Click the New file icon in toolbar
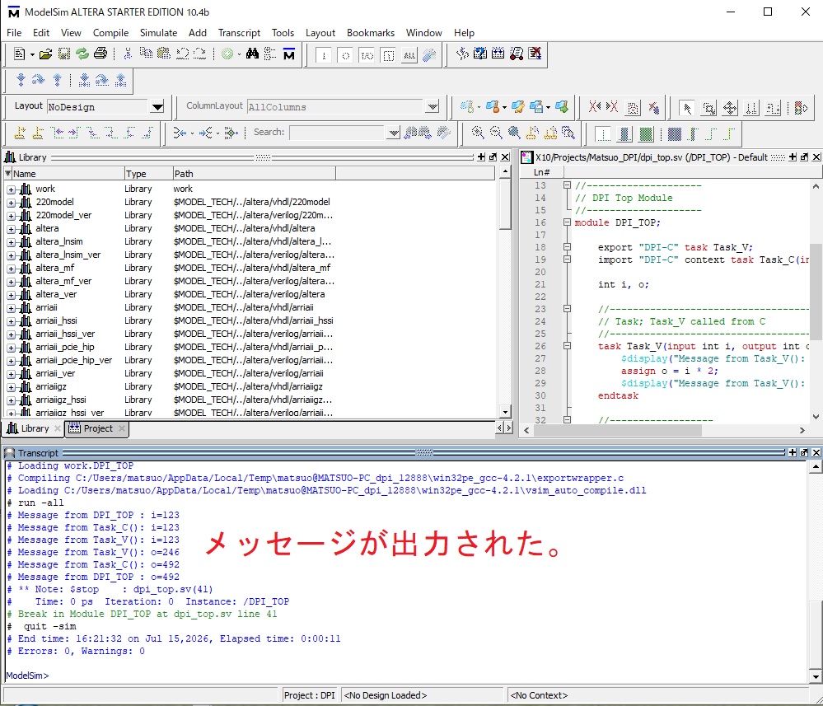Screen dimensions: 823x706 coord(20,54)
